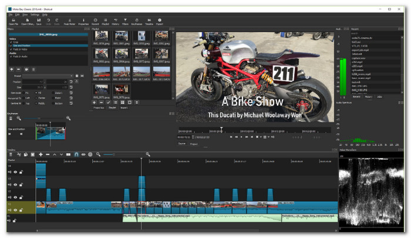
Task: Click the Open File toolbar icon
Action: click(x=12, y=22)
